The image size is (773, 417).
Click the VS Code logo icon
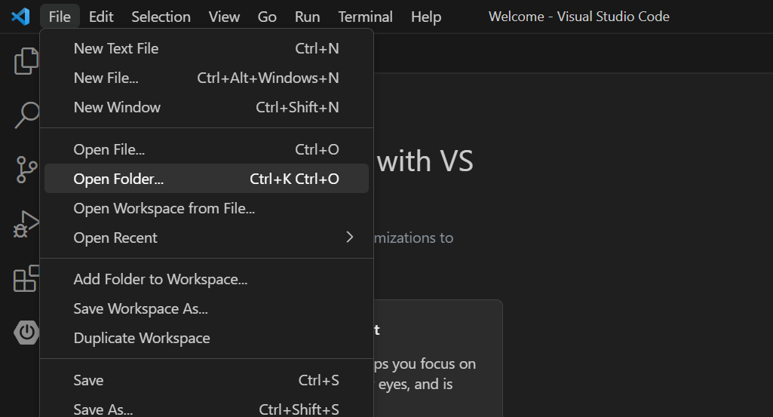click(20, 17)
